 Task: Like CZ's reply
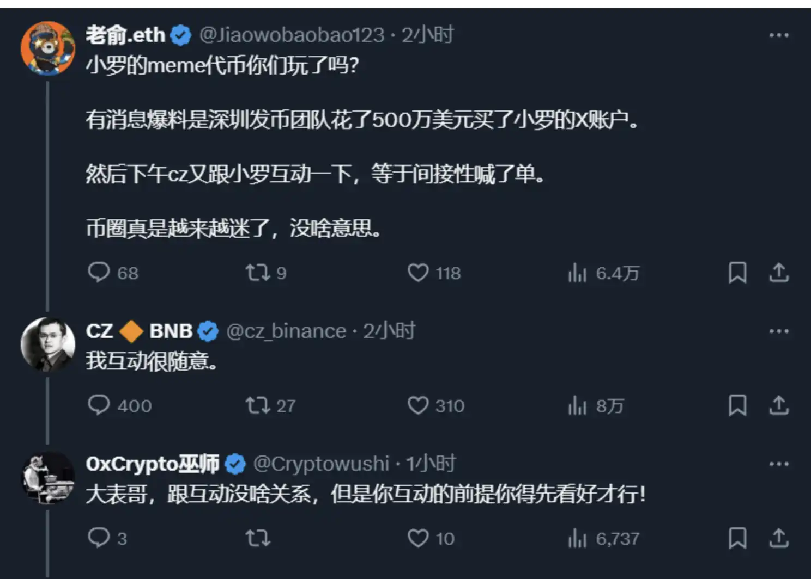coord(418,405)
